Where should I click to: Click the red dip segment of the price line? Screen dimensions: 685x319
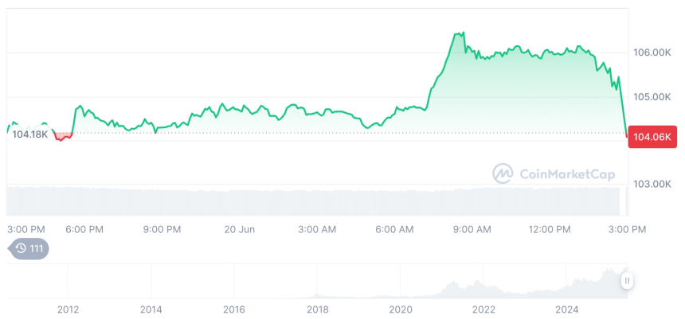63,138
